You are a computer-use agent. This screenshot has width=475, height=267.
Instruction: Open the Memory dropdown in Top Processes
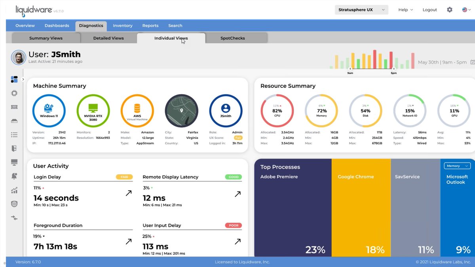click(457, 166)
